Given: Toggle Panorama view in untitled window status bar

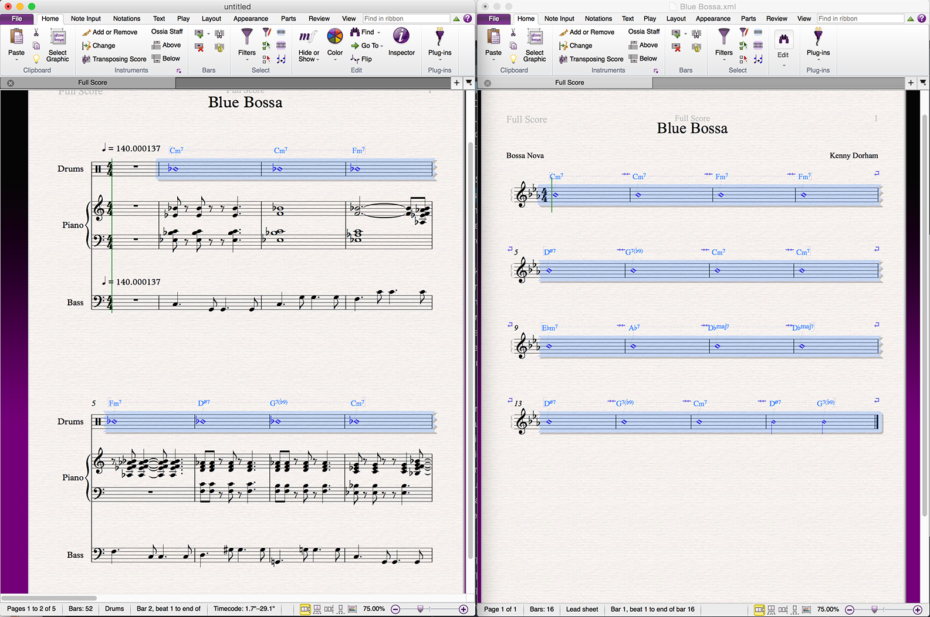Looking at the screenshot, I should [x=352, y=609].
